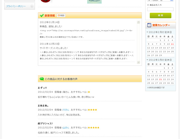Click the five-star rating of 山さん

[x=94, y=128]
